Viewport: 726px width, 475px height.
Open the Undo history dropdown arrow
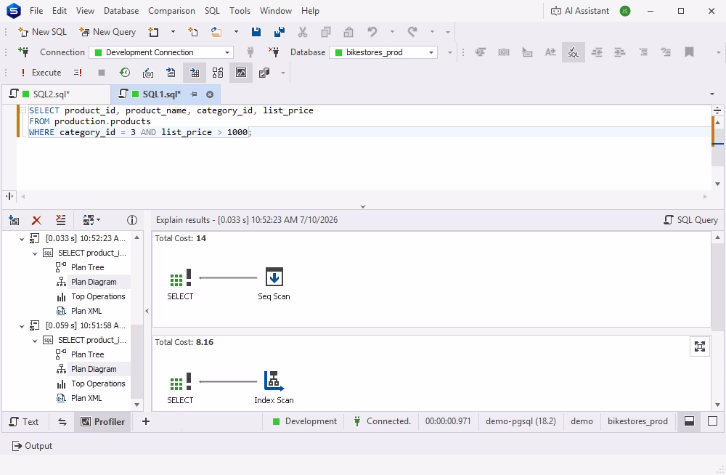[392, 32]
